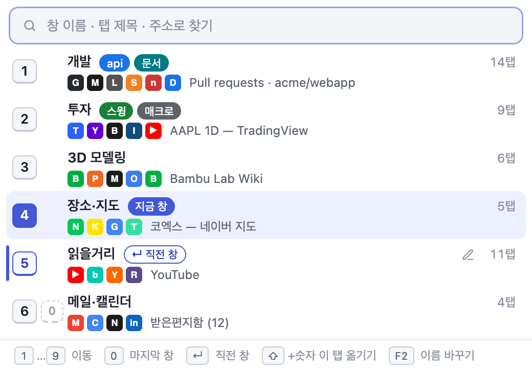Screen dimensions: 532x372
Task: Select the mint T favicon in 장소·지도 row
Action: click(134, 227)
